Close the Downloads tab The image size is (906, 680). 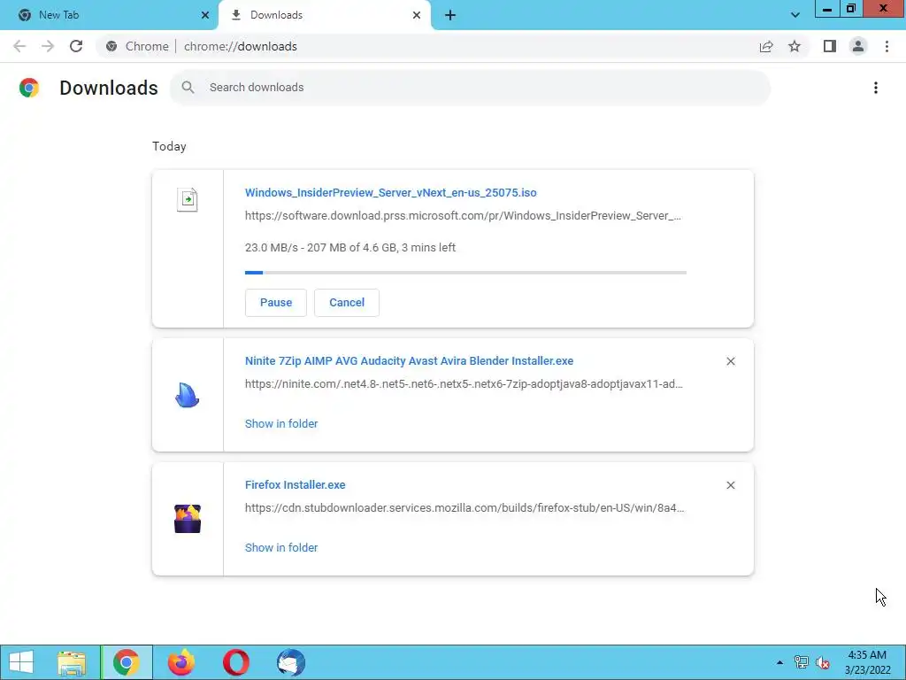pyautogui.click(x=417, y=15)
